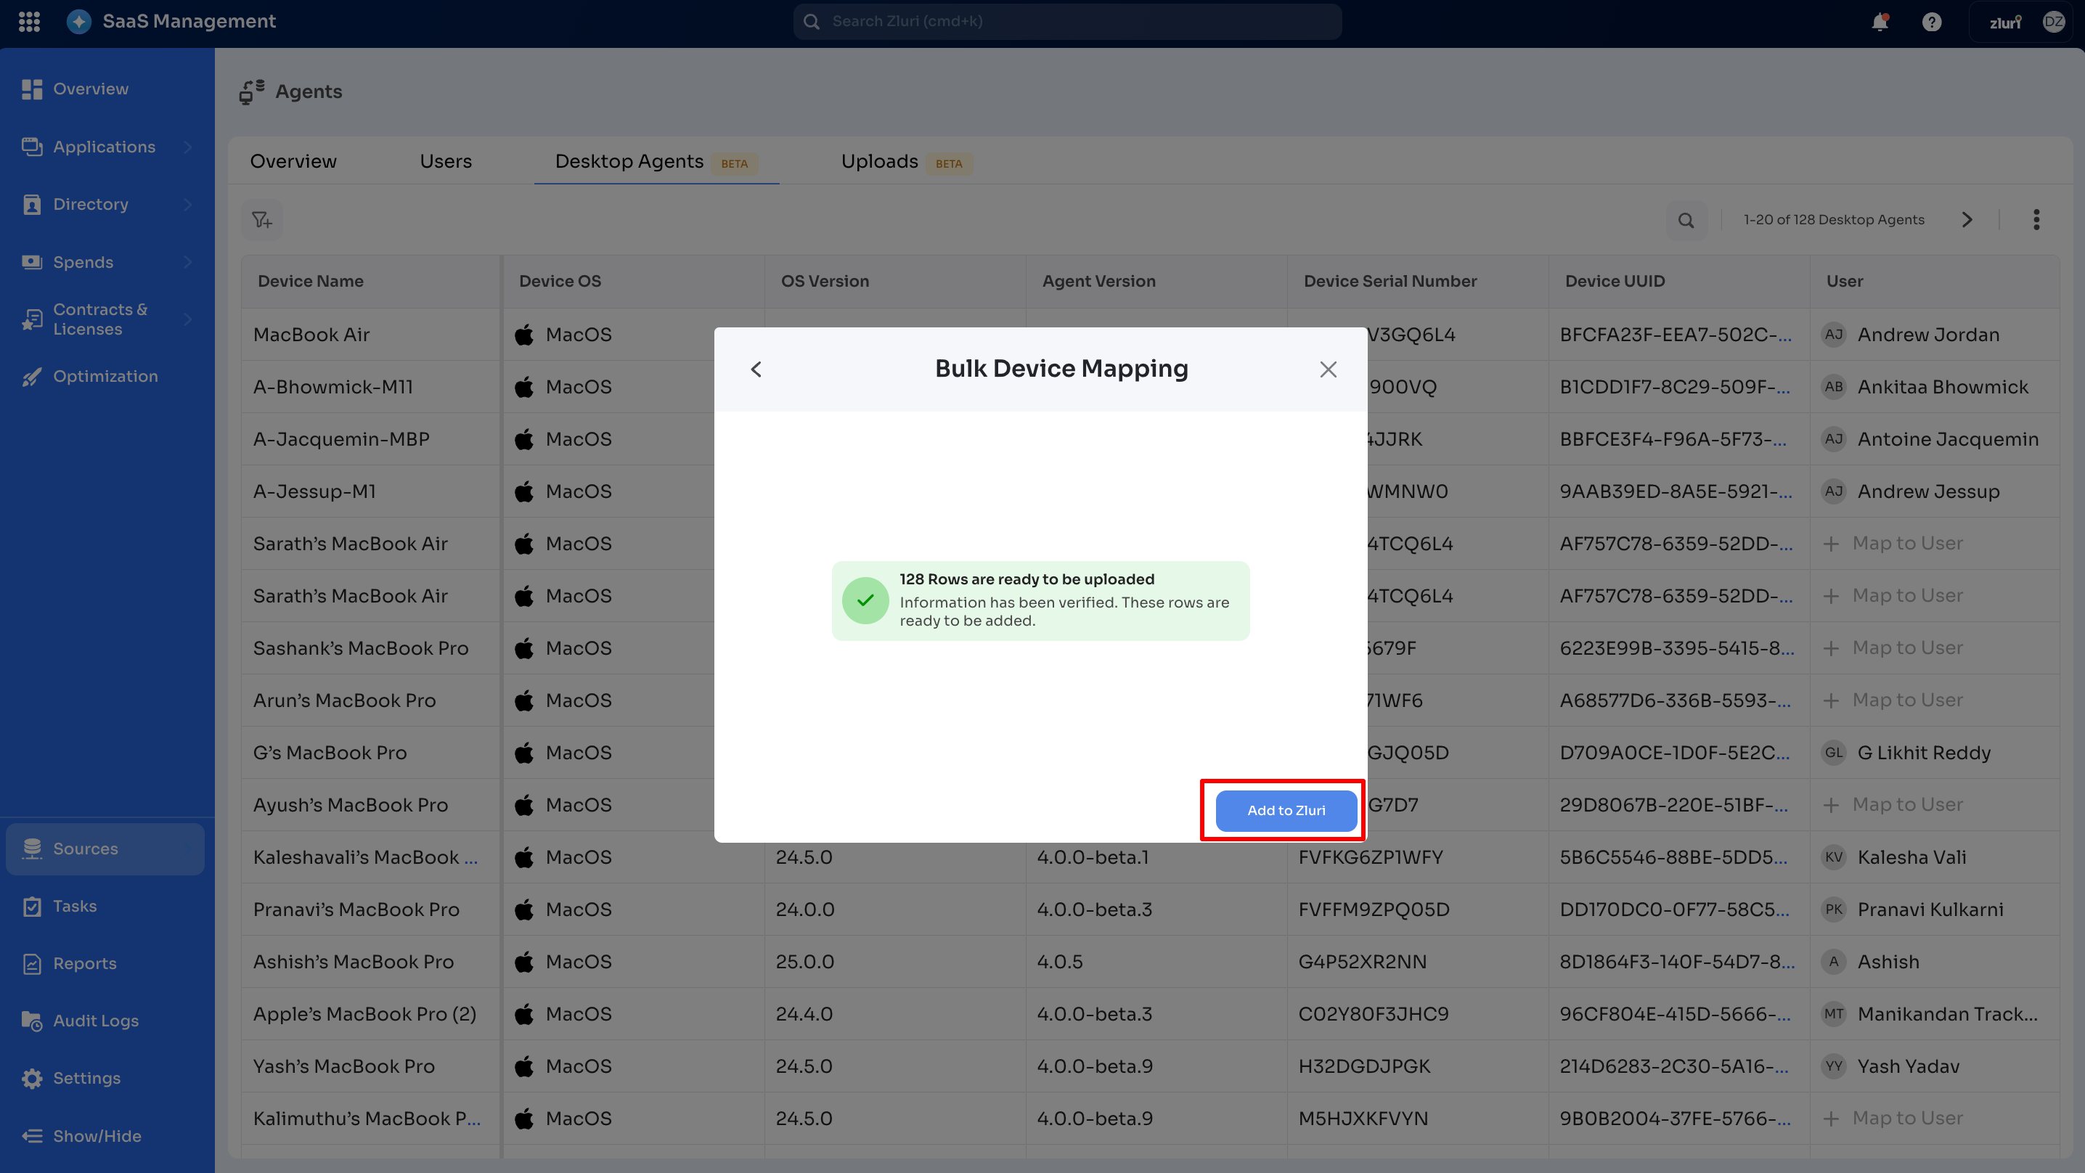Click the add filter icon
This screenshot has width=2085, height=1173.
(x=261, y=220)
